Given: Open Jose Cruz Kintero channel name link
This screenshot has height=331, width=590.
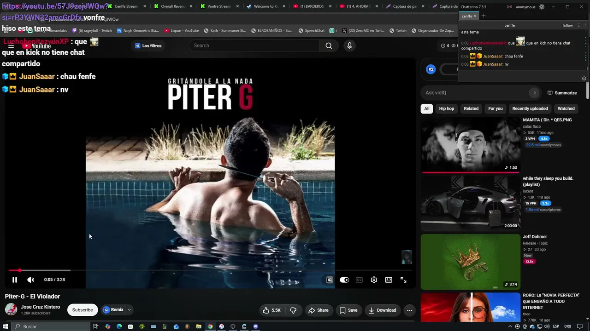Looking at the screenshot, I should click(x=40, y=307).
